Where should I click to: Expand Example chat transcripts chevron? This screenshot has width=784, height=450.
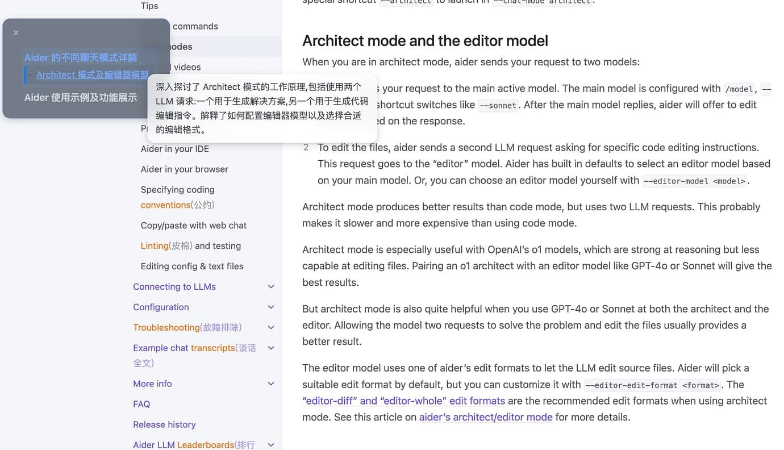[271, 348]
